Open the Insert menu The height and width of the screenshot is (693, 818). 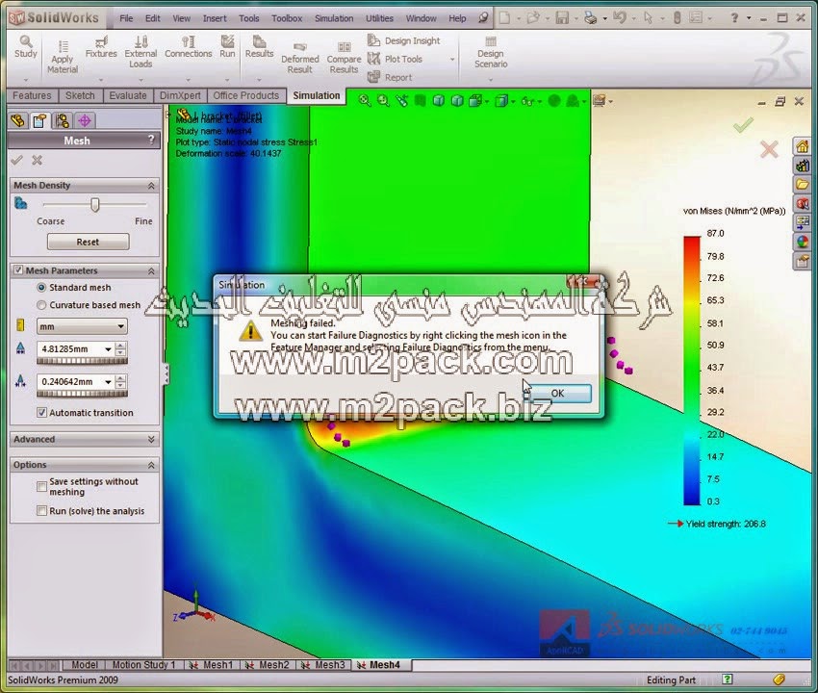[x=215, y=18]
